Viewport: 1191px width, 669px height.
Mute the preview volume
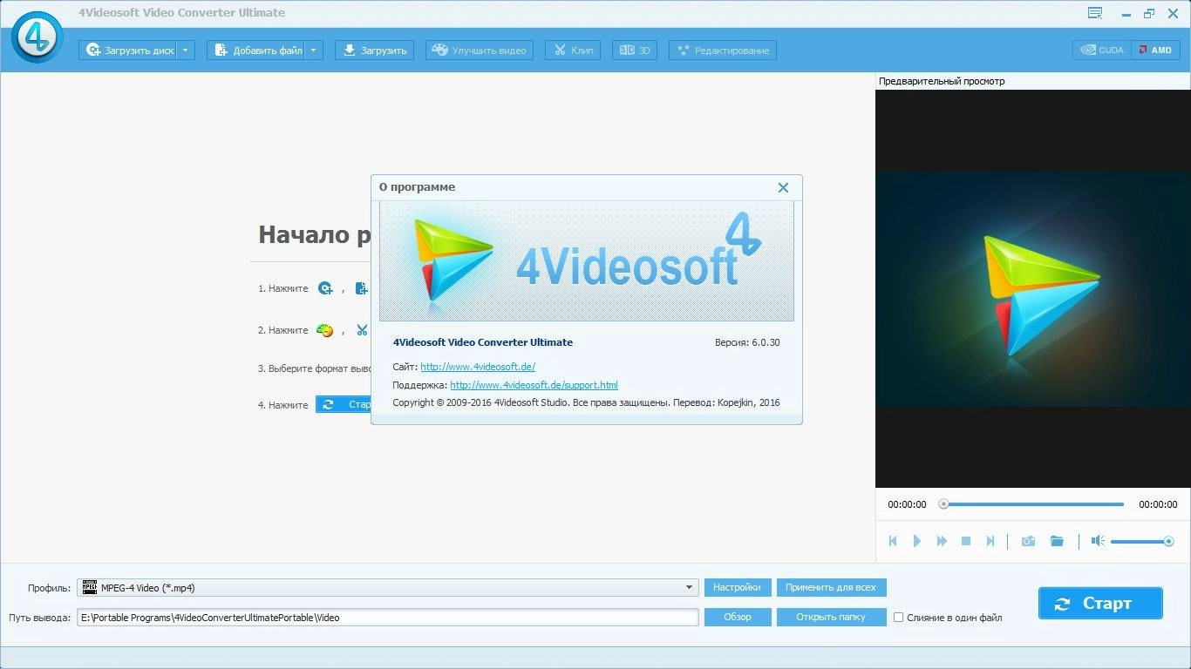(x=1098, y=541)
